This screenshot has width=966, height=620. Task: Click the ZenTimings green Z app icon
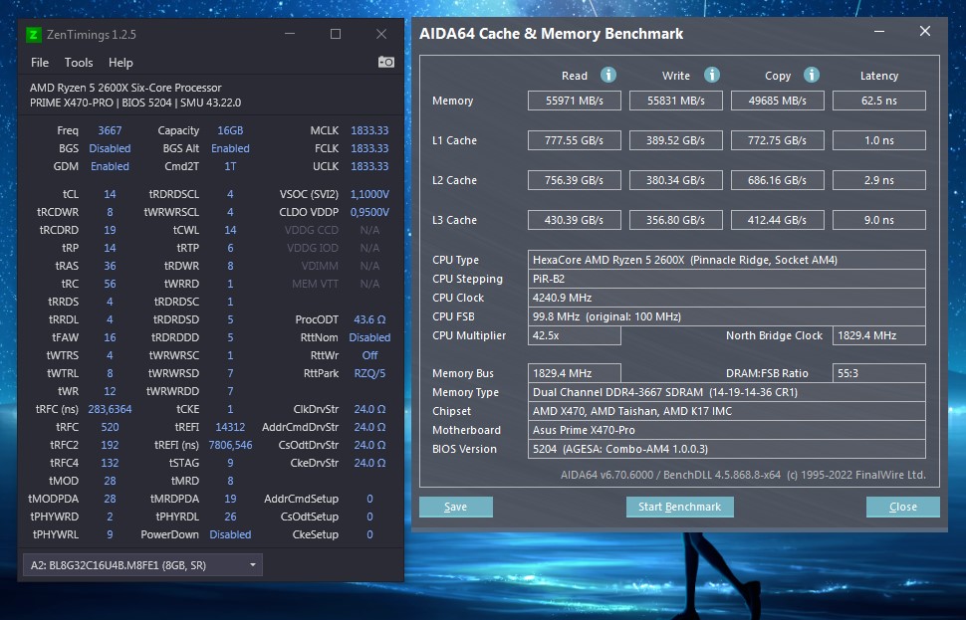(x=33, y=35)
